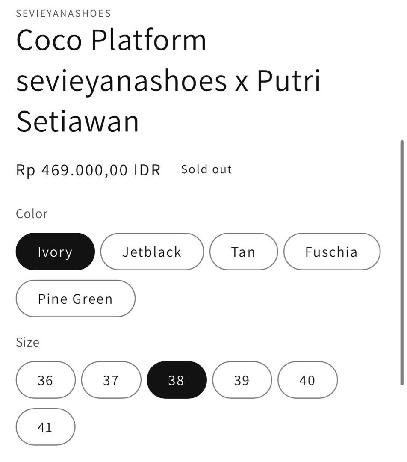Click the Sold out label
The height and width of the screenshot is (462, 407).
pyautogui.click(x=206, y=169)
